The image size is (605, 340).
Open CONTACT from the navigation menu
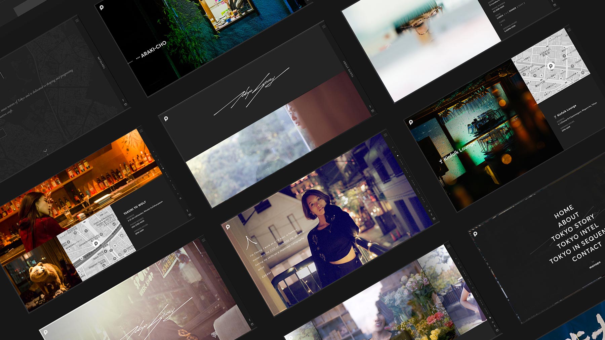(x=587, y=252)
